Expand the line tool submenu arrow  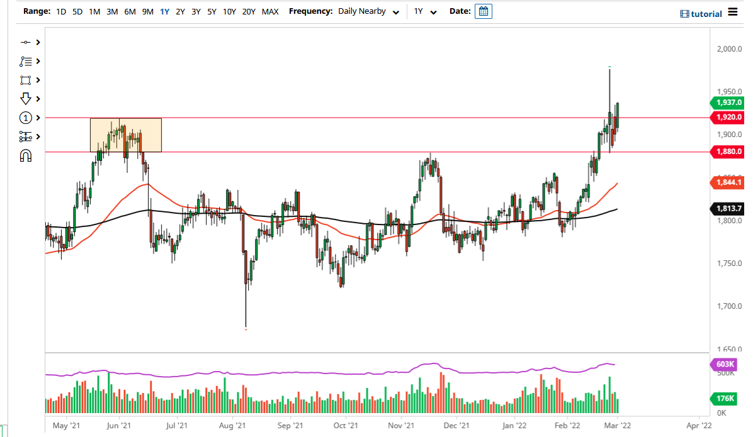[38, 42]
